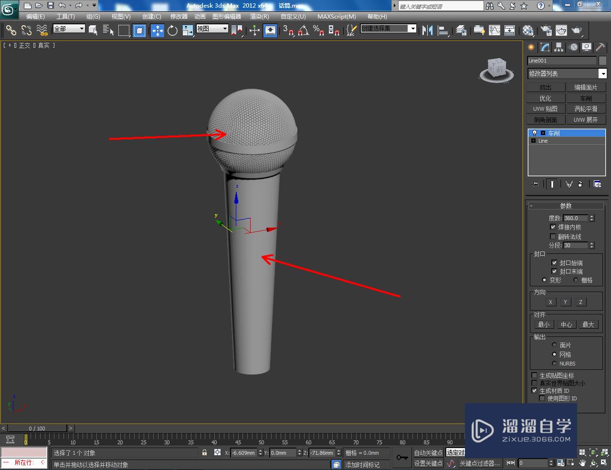611x470 pixels.
Task: Select the 栅格 radio button
Action: 576,280
